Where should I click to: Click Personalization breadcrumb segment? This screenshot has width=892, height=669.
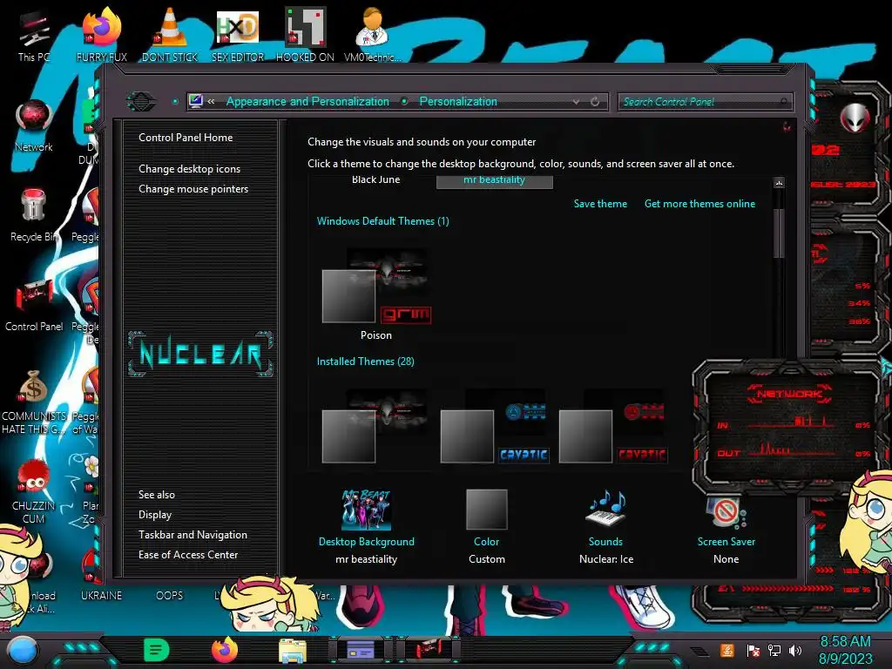click(458, 101)
